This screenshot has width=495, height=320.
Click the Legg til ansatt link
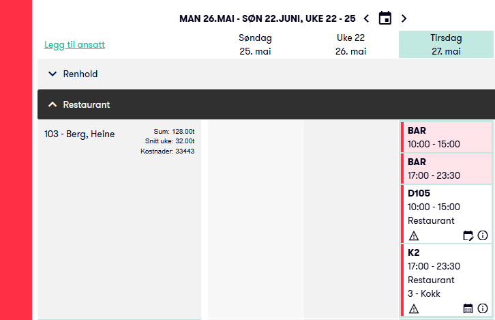pos(74,45)
